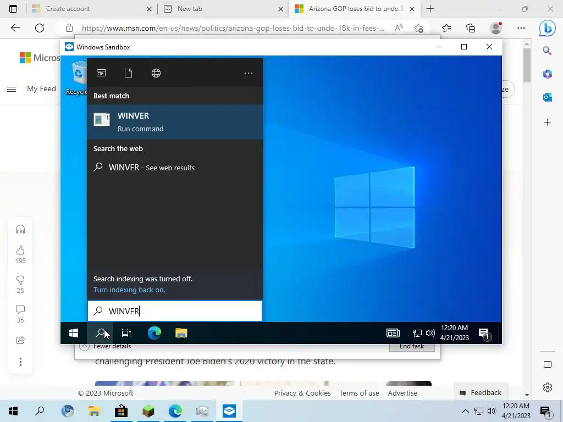Open File Explorer in the sandbox taskbar
Viewport: 563px width, 422px height.
coord(181,333)
